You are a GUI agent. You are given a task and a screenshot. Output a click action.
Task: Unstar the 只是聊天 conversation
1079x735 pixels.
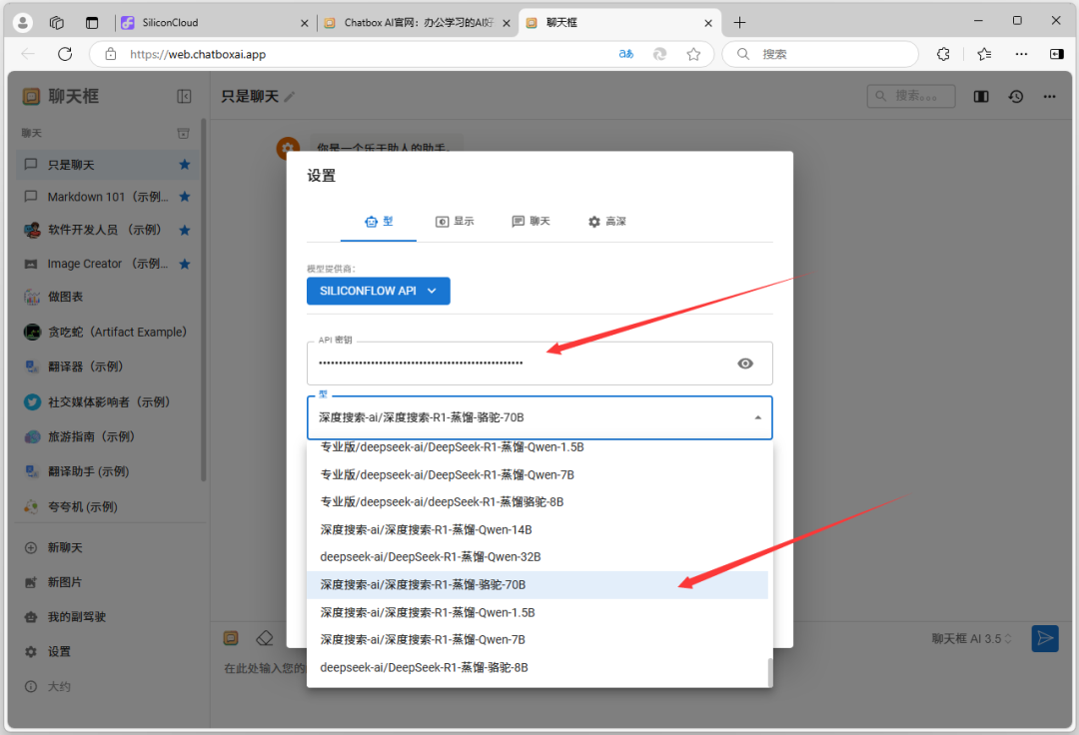pyautogui.click(x=185, y=165)
